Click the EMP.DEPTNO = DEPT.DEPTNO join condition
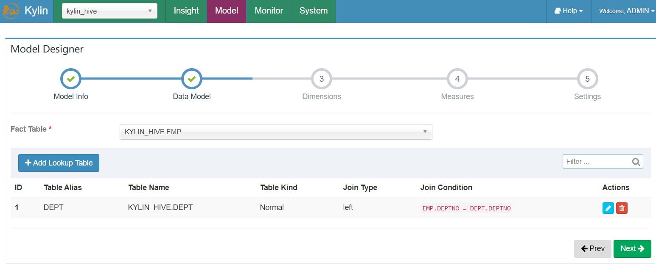The image size is (656, 265). (467, 208)
